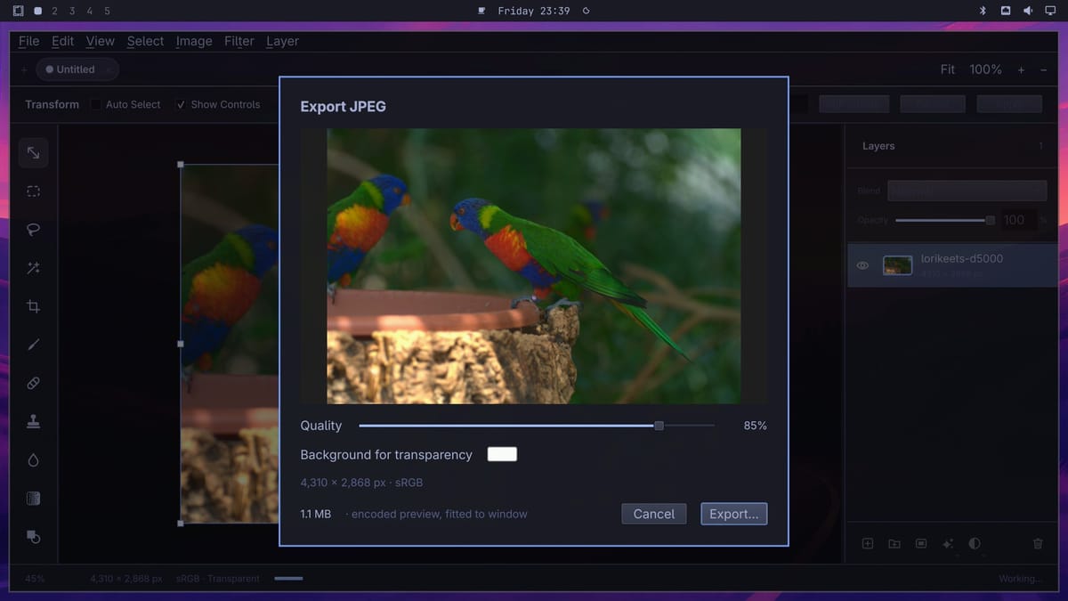The height and width of the screenshot is (601, 1068).
Task: Click the layer mask icon
Action: click(x=921, y=543)
